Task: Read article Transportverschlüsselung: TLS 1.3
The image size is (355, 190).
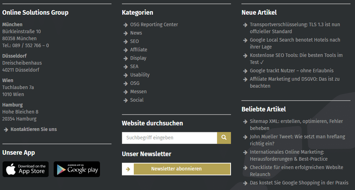Action: click(295, 28)
